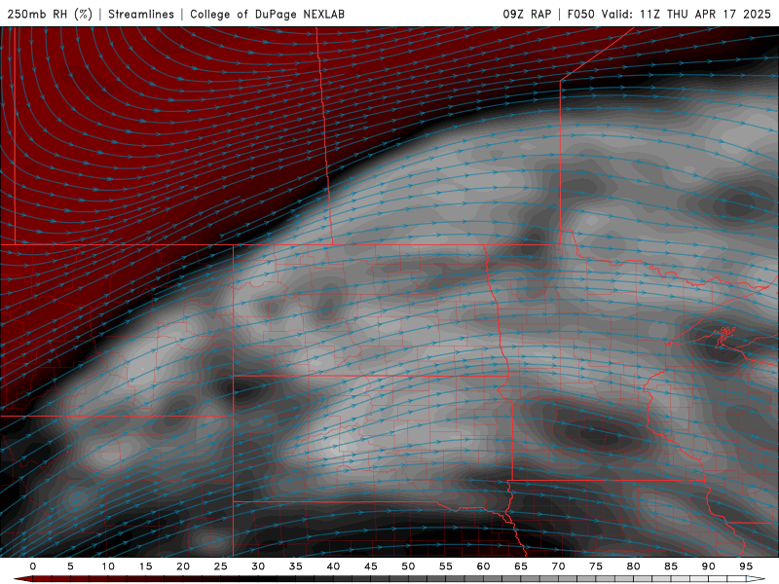779x584 pixels.
Task: Click 'Valid: 11Z THU APR 17 2025' text
Action: click(x=686, y=14)
